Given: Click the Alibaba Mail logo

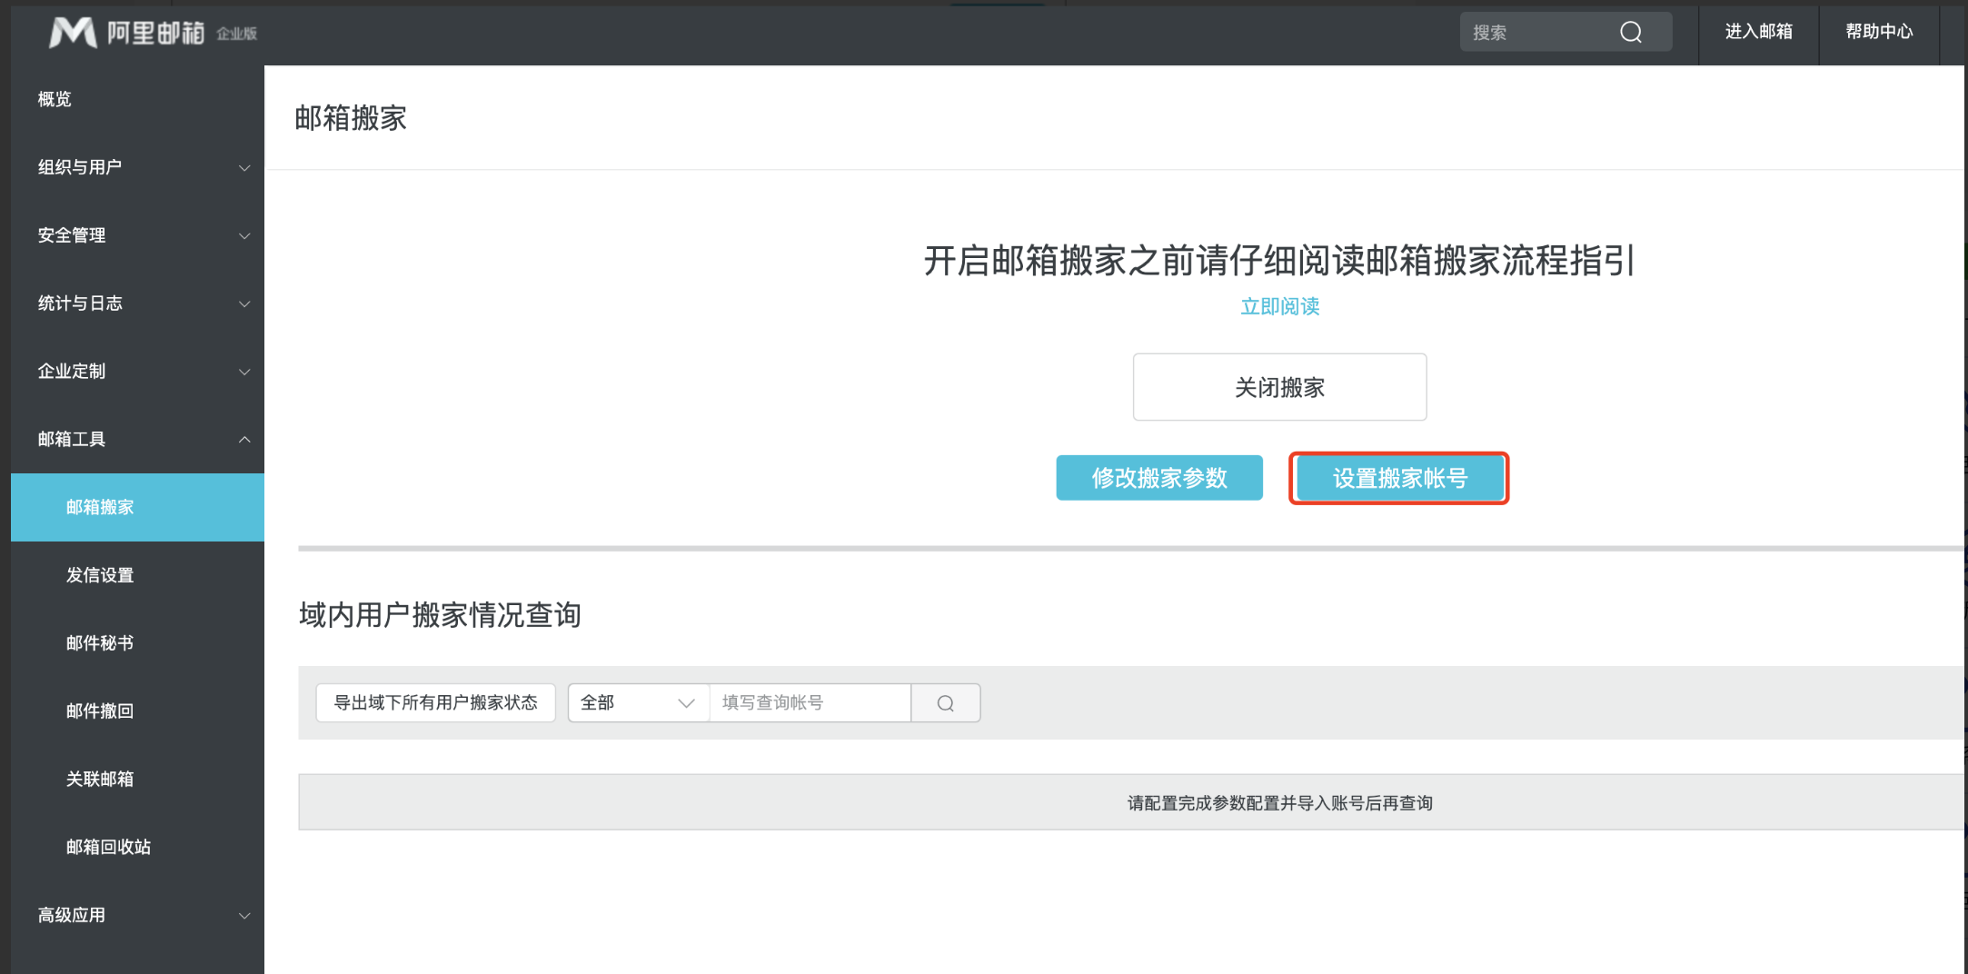Looking at the screenshot, I should 153,33.
